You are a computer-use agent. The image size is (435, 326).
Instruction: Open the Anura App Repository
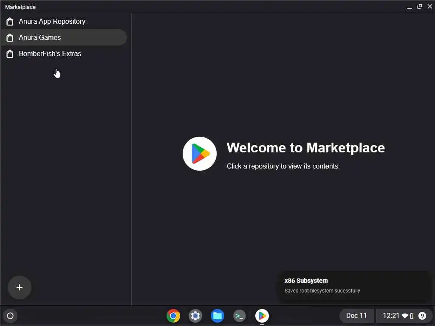64,21
